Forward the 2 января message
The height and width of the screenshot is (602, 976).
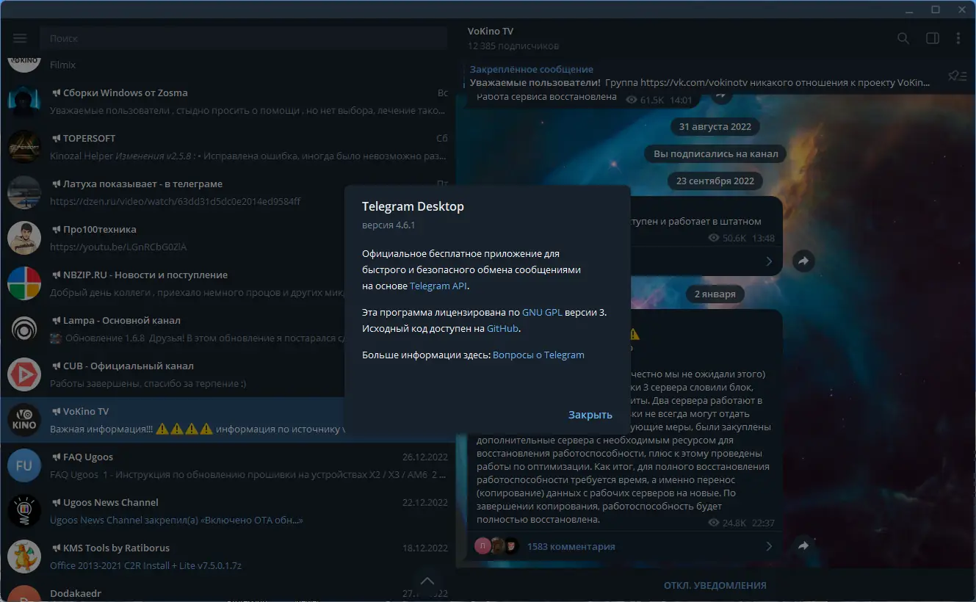pos(803,545)
